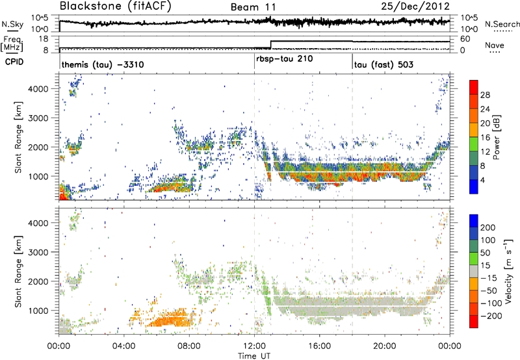This screenshot has width=520, height=360.
Task: Click the sky noise trace in top panel
Action: [254, 22]
